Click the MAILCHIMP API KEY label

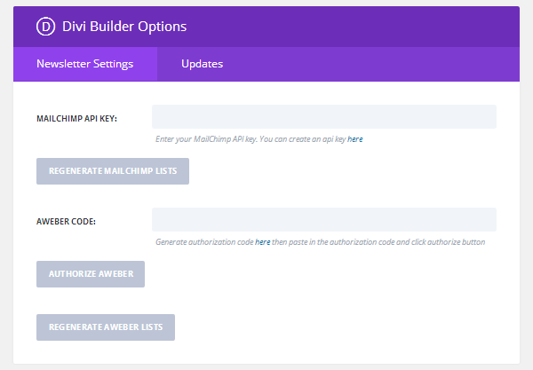76,119
